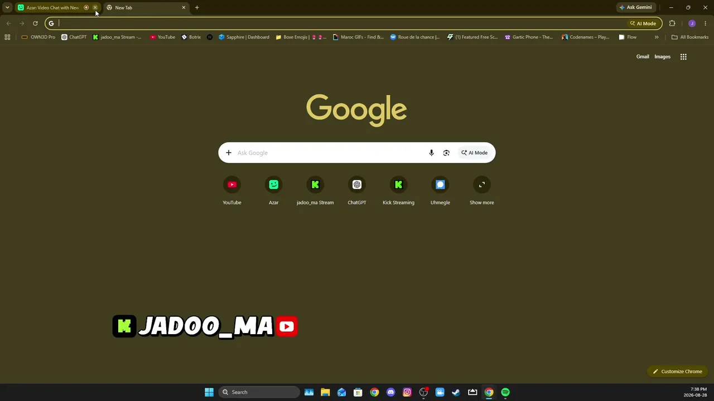Open the Windows Start menu
714x401 pixels.
[209, 392]
